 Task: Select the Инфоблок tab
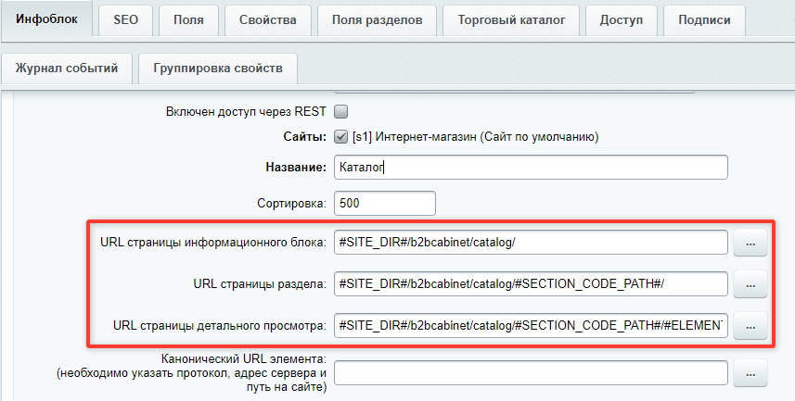coord(46,19)
